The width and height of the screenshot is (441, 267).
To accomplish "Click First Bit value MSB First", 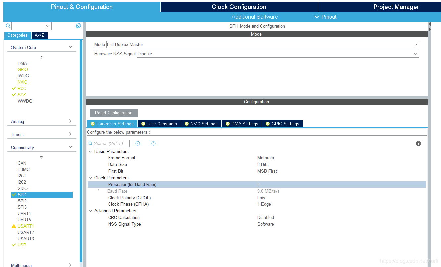I will (x=267, y=171).
